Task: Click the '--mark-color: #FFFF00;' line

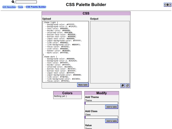Action: (57, 53)
